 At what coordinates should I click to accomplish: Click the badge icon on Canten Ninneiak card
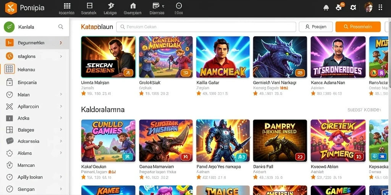[186, 73]
